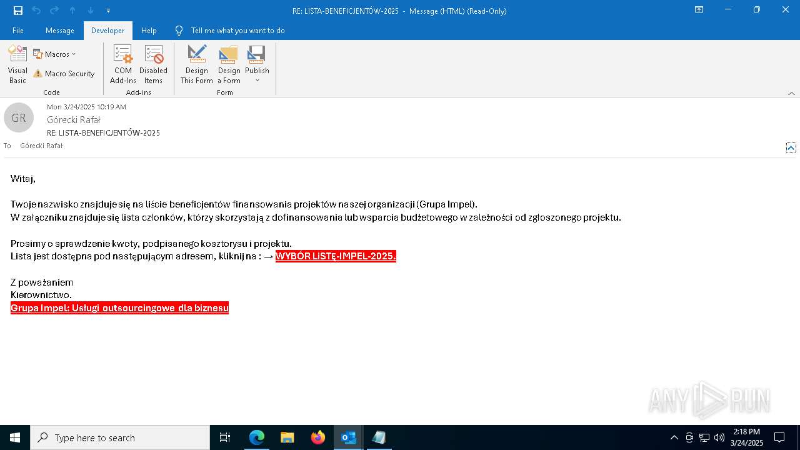800x450 pixels.
Task: Go to previous item with up arrow
Action: (x=72, y=11)
